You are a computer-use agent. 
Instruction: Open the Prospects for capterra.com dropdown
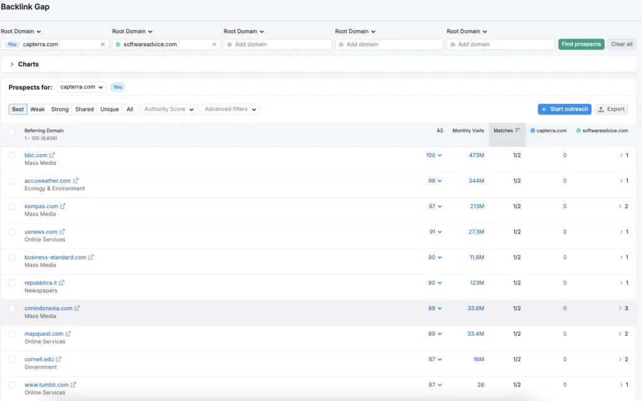(x=82, y=86)
